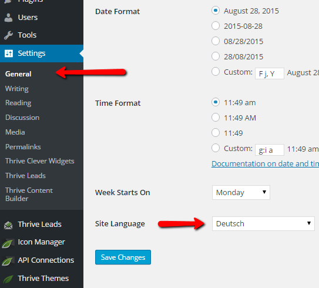Click the Users person icon
Screen dimensions: 319x288
point(8,18)
